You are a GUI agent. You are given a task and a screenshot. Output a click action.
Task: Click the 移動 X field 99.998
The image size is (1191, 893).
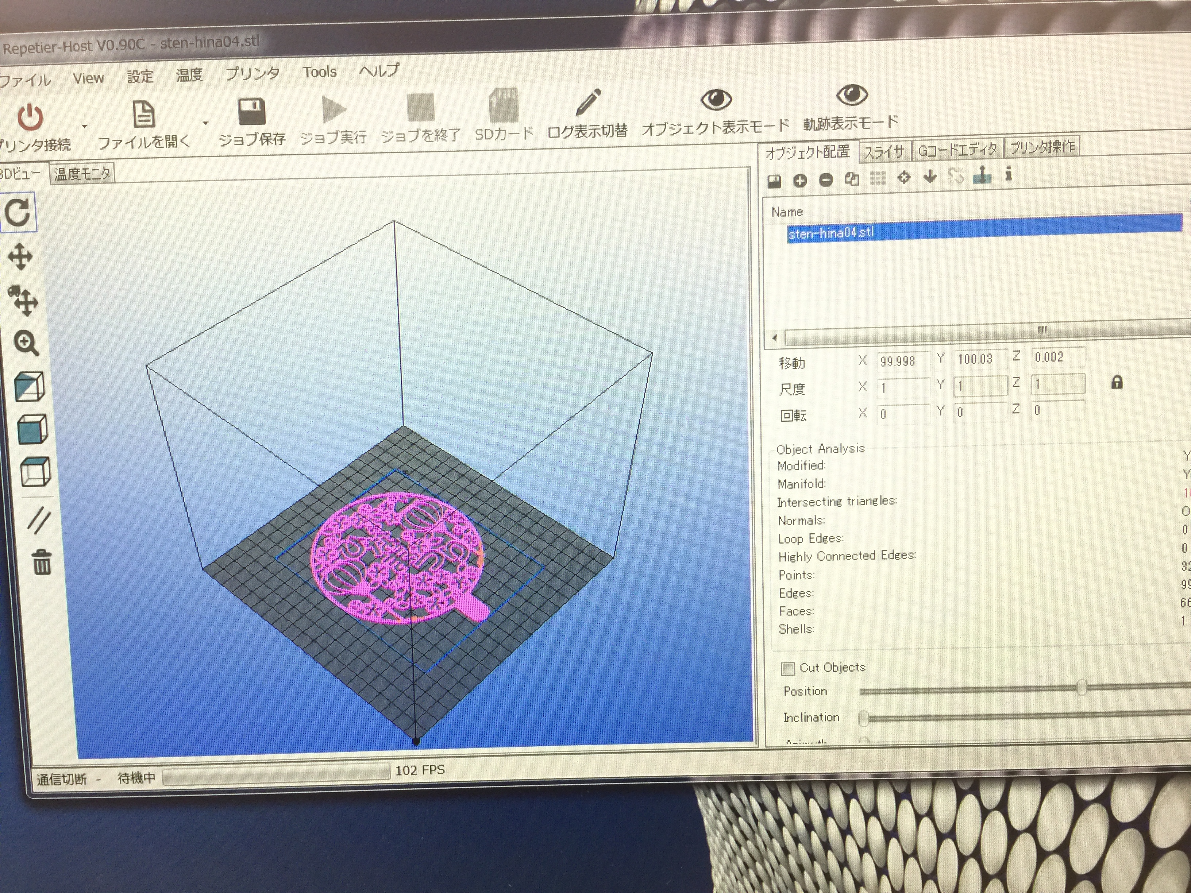pyautogui.click(x=903, y=361)
